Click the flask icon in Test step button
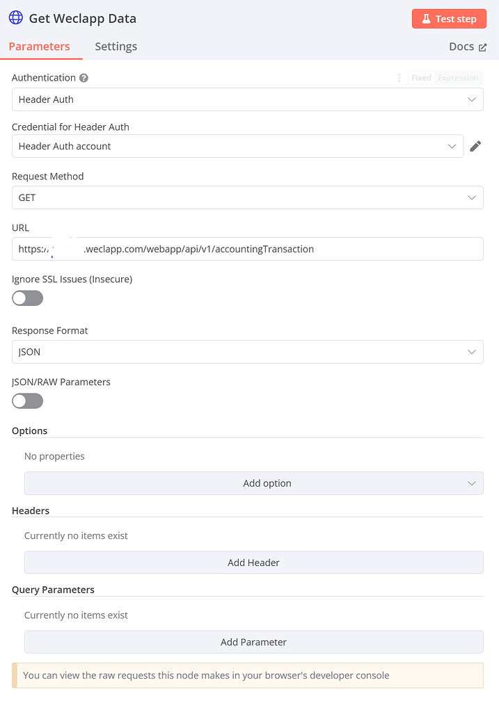The height and width of the screenshot is (712, 499). (x=427, y=19)
